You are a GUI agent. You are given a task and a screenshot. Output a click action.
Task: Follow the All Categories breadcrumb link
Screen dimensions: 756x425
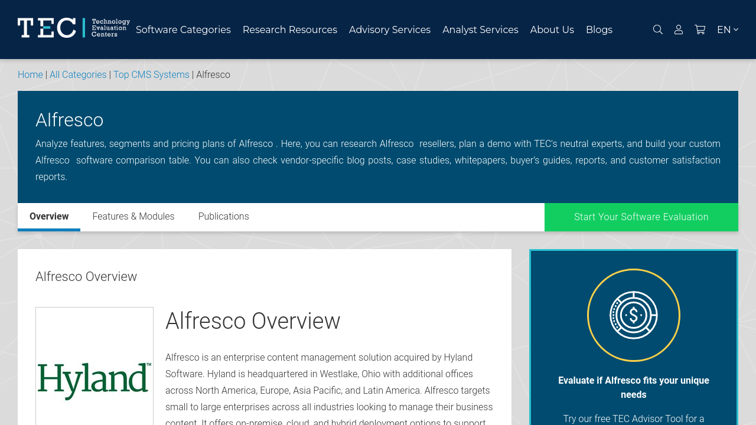point(78,75)
